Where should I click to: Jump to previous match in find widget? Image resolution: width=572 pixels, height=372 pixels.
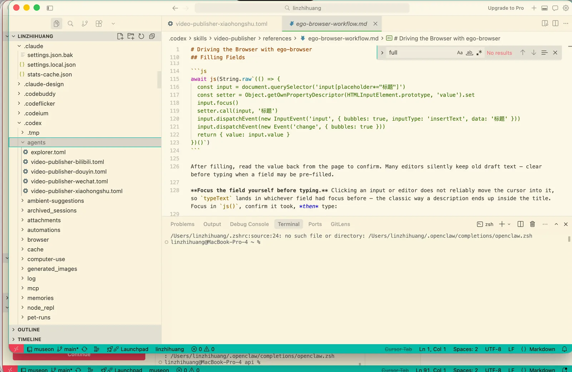coord(523,53)
